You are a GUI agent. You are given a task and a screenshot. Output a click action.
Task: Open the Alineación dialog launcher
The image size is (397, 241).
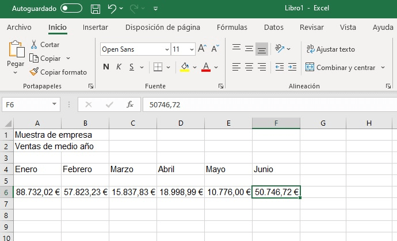click(388, 87)
